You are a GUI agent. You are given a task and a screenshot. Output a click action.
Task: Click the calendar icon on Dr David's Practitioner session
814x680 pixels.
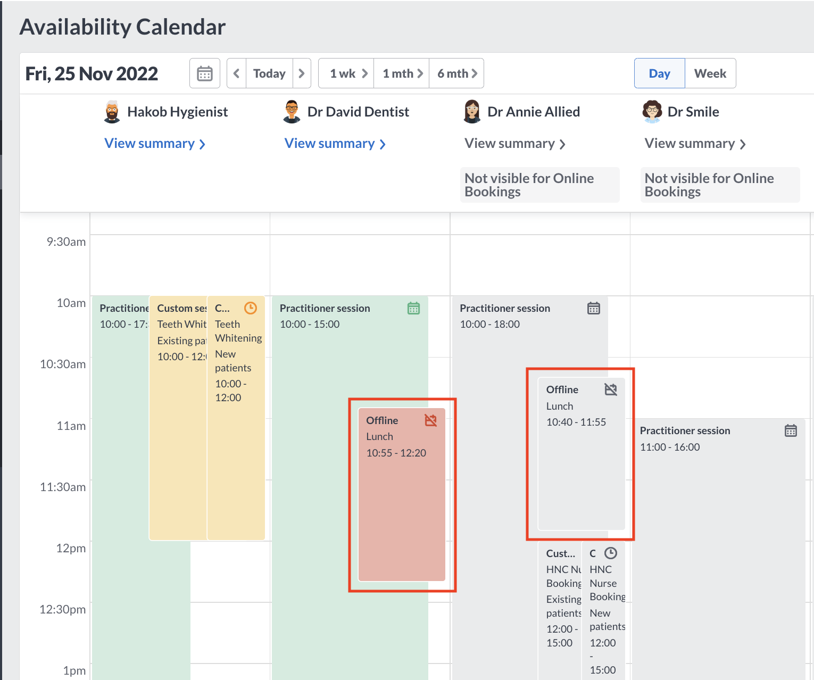(414, 308)
